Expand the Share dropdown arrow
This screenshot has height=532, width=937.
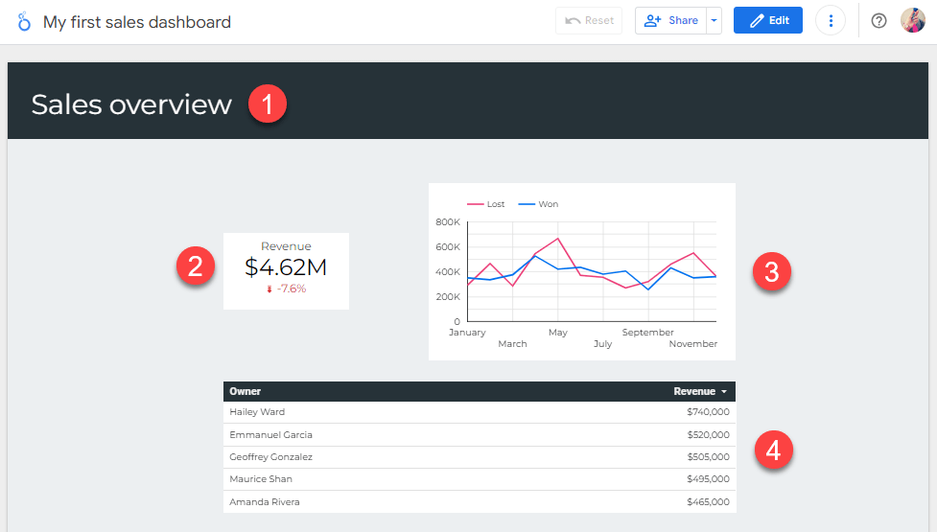[x=714, y=21]
